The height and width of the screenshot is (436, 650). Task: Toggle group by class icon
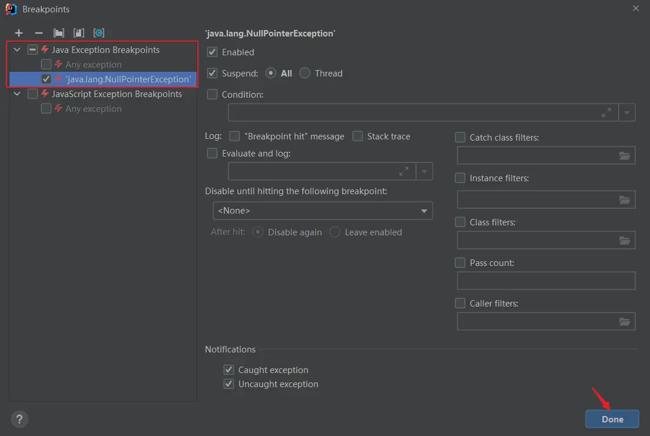(x=78, y=33)
